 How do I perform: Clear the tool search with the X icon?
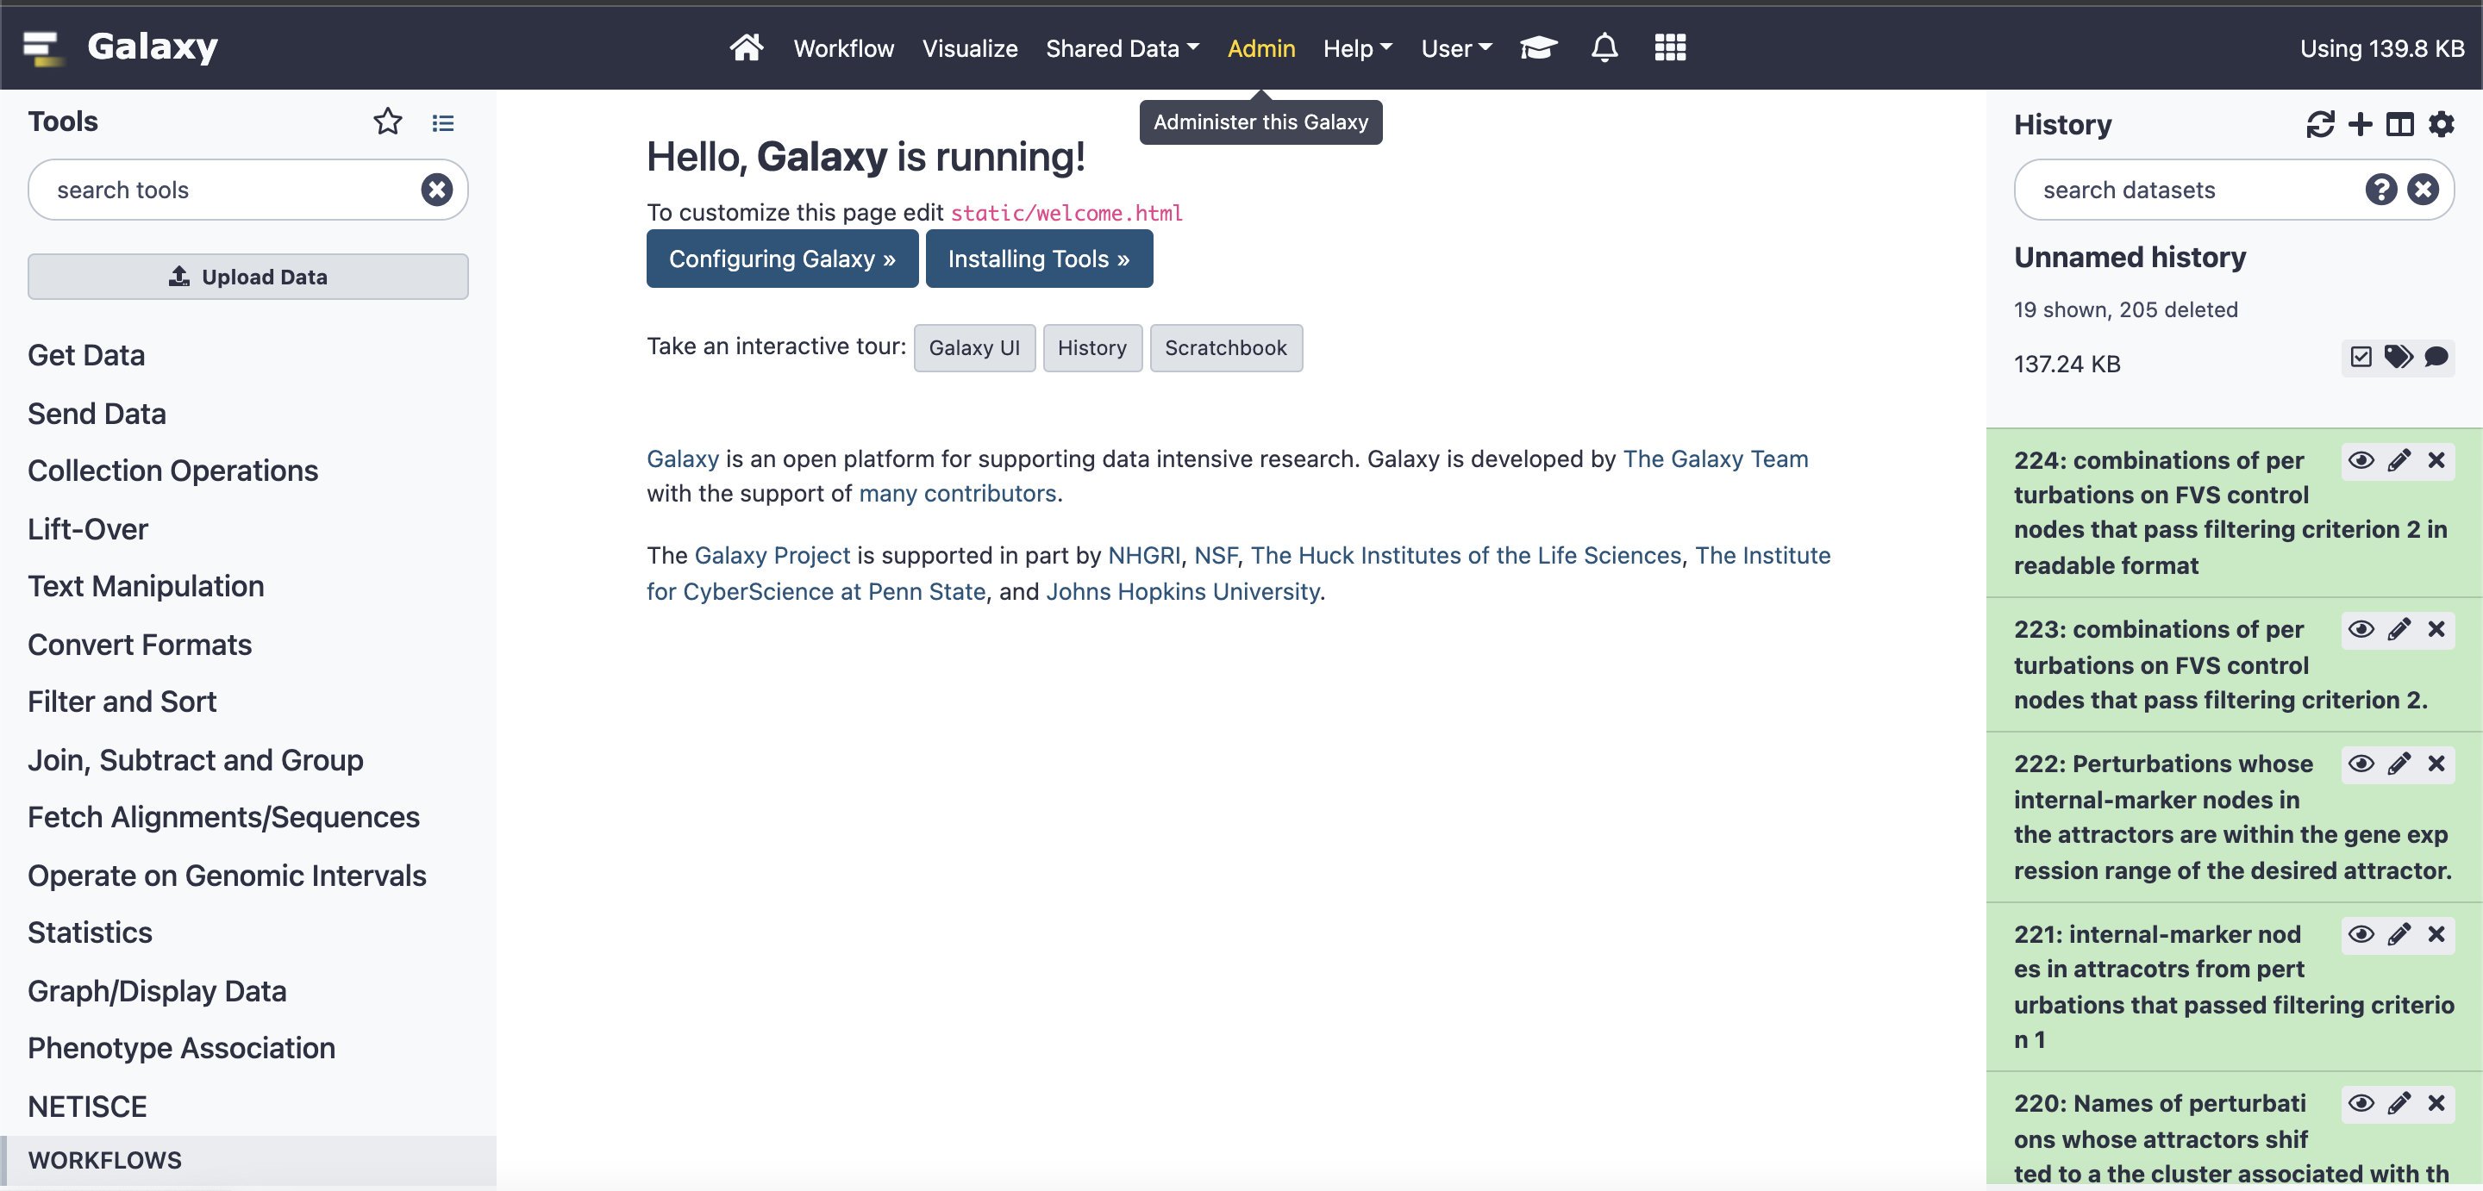click(436, 189)
